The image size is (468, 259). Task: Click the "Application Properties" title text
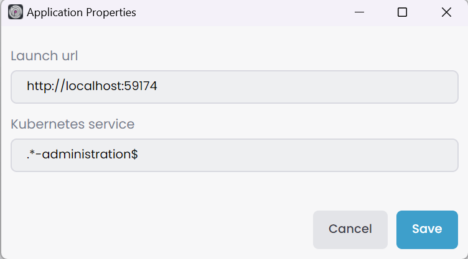(82, 12)
